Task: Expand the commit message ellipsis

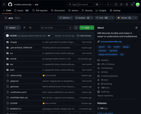Action: (49, 36)
